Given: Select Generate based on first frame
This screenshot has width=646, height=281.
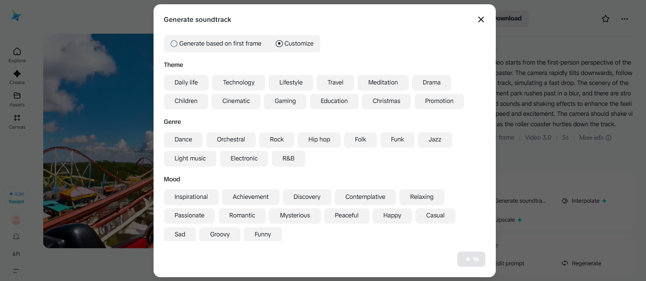Looking at the screenshot, I should coord(174,44).
